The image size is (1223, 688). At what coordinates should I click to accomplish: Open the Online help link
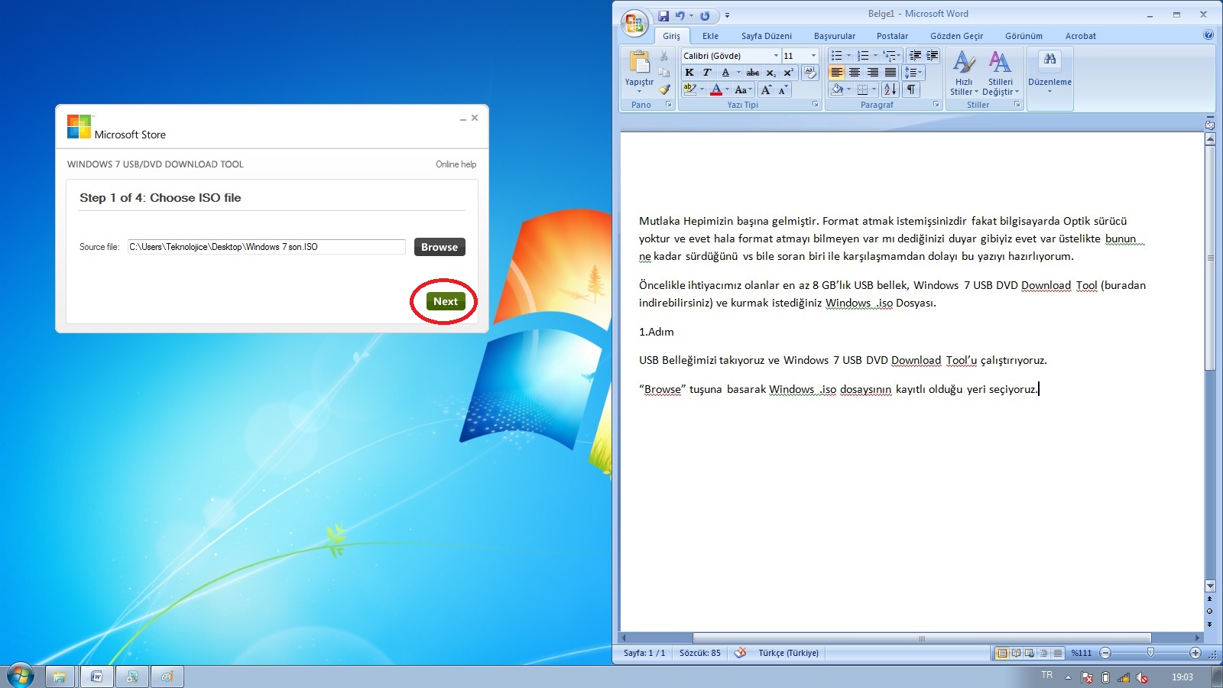coord(456,164)
